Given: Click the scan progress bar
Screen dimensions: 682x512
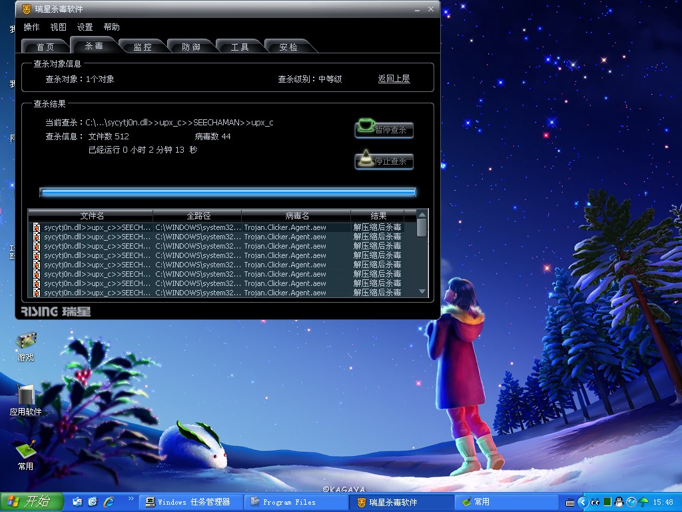Looking at the screenshot, I should (227, 192).
